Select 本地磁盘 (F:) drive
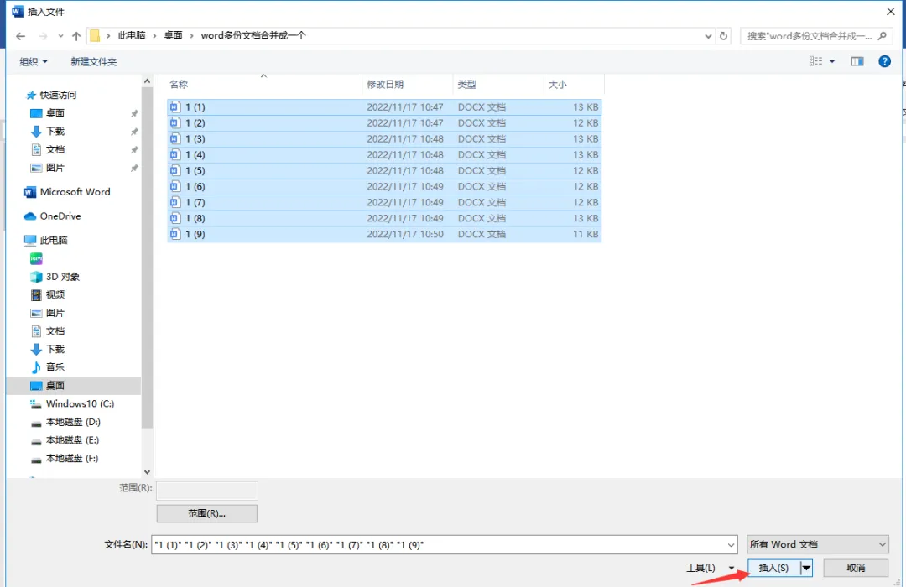Screen dimensions: 906x587 click(x=72, y=458)
